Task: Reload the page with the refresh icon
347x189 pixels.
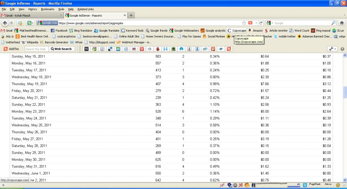Action: point(261,23)
